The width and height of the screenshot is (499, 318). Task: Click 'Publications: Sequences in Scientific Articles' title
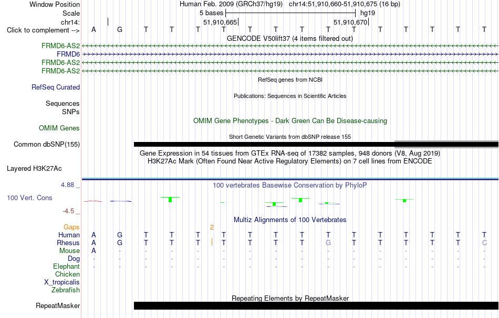tap(290, 96)
